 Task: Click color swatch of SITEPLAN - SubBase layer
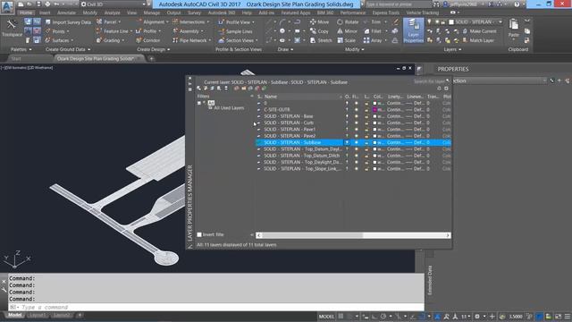[x=374, y=142]
